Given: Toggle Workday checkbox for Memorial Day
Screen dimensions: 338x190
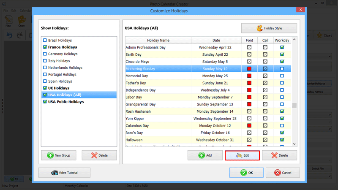Looking at the screenshot, I should (x=282, y=76).
